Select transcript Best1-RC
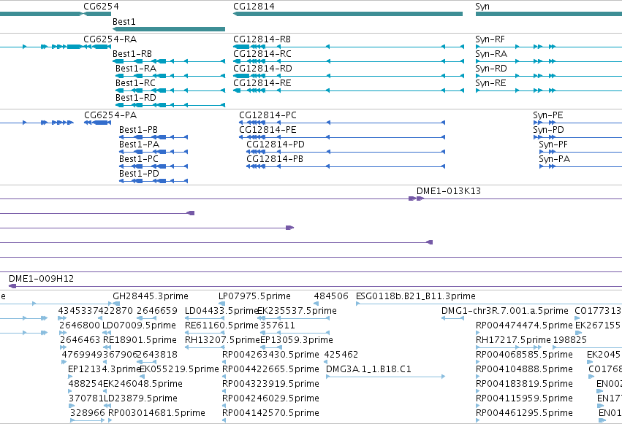The width and height of the screenshot is (622, 424). (135, 83)
